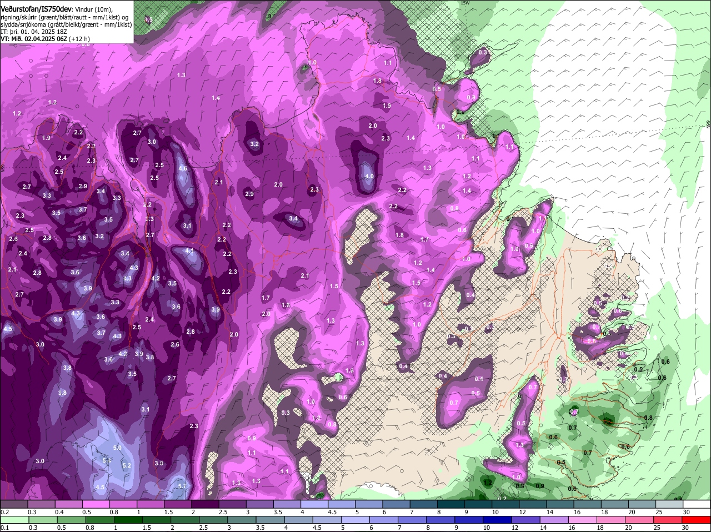The image size is (711, 532).
Task: Click the pale green rain swatch starting at 0.1
Action: [14, 520]
